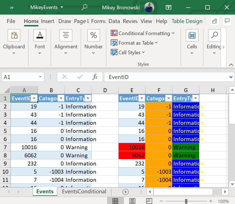235x204 pixels.
Task: Click the New Sheet plus button
Action: pos(125,191)
